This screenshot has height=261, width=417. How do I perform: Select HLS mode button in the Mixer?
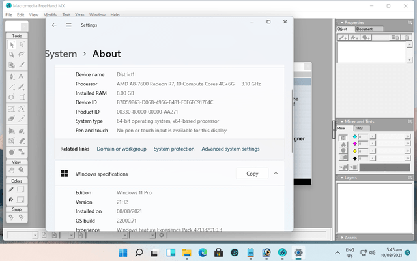[x=343, y=151]
